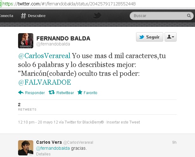Click the secure padlock icon in the address bar
The width and height of the screenshot is (195, 157).
(x=1, y=4)
